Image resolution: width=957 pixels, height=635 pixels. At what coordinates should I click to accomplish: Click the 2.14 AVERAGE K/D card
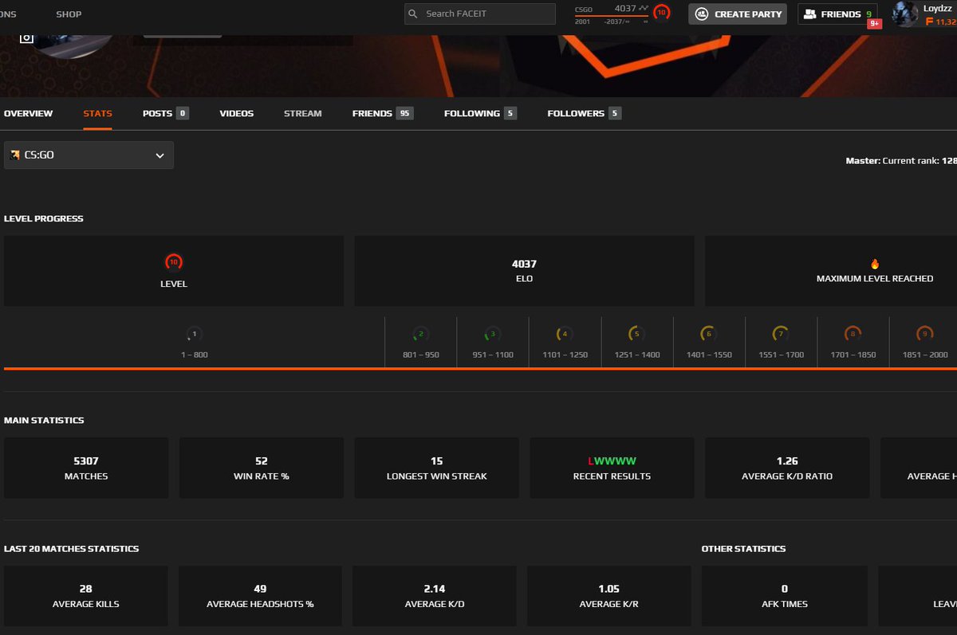pos(435,596)
